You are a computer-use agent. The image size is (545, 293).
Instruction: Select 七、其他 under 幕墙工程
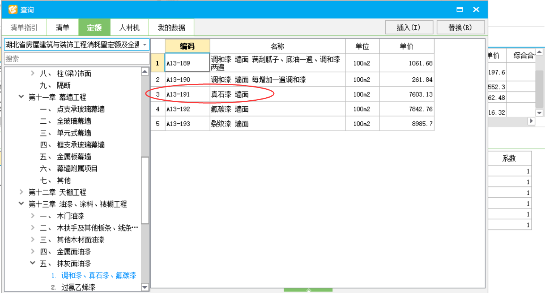click(x=55, y=180)
